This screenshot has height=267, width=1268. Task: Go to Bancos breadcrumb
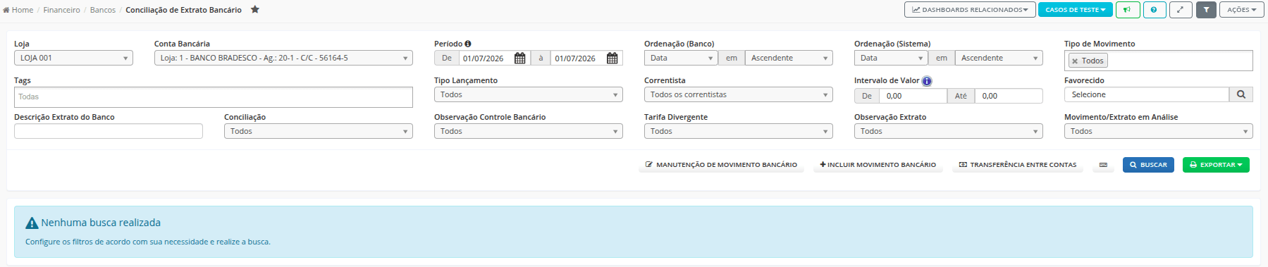click(x=103, y=10)
